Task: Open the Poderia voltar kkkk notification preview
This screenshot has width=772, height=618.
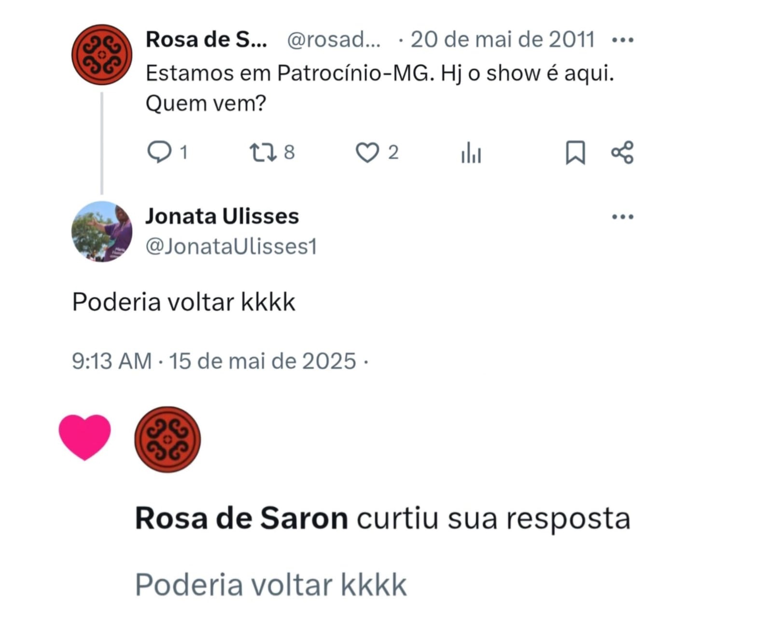Action: (271, 585)
